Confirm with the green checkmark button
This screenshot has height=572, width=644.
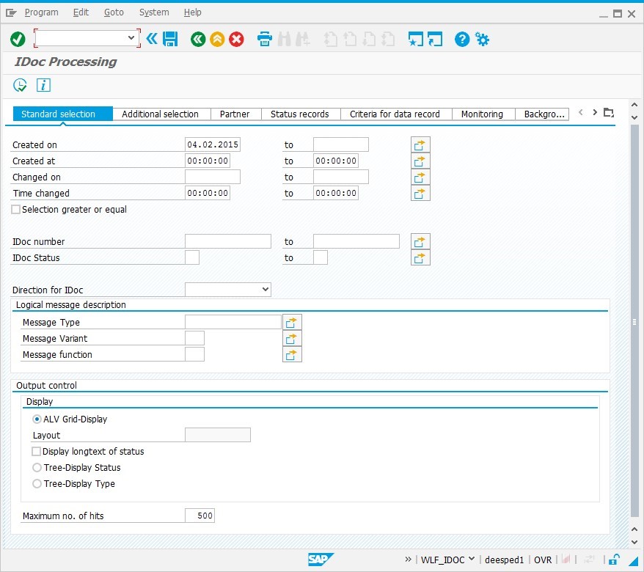click(18, 39)
